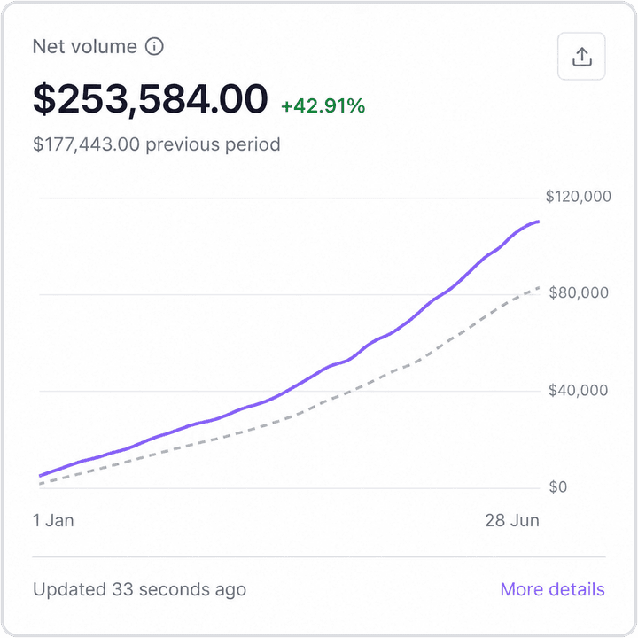The height and width of the screenshot is (638, 638).
Task: Click the Updated 33 seconds ago text
Action: tap(140, 589)
